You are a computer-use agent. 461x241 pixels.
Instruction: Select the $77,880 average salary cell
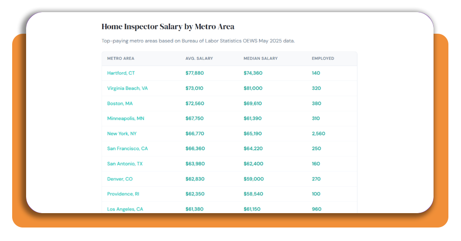194,73
